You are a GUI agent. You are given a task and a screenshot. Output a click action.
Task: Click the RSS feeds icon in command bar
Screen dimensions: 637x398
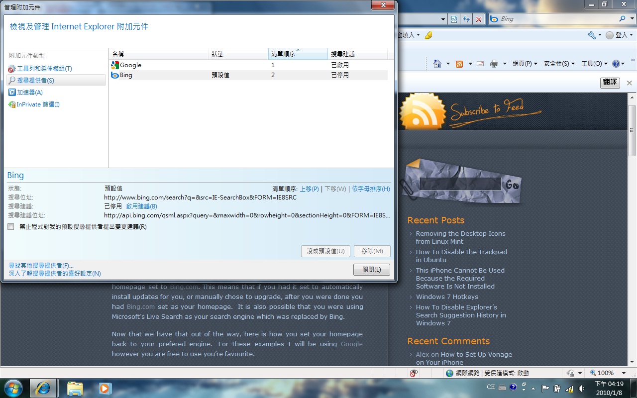point(459,64)
